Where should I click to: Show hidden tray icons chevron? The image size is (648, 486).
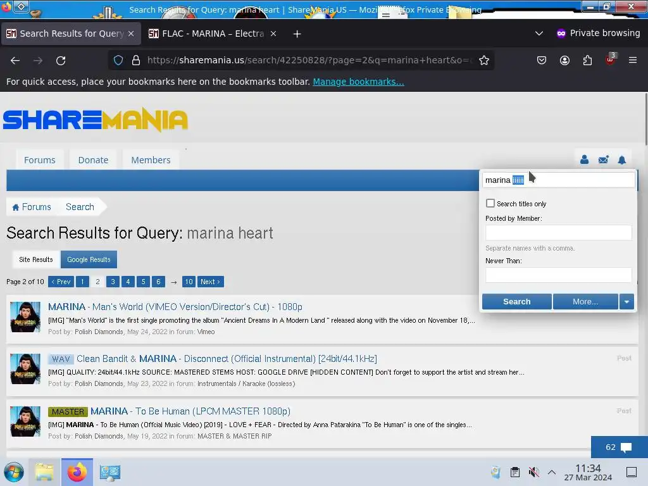[x=552, y=472]
